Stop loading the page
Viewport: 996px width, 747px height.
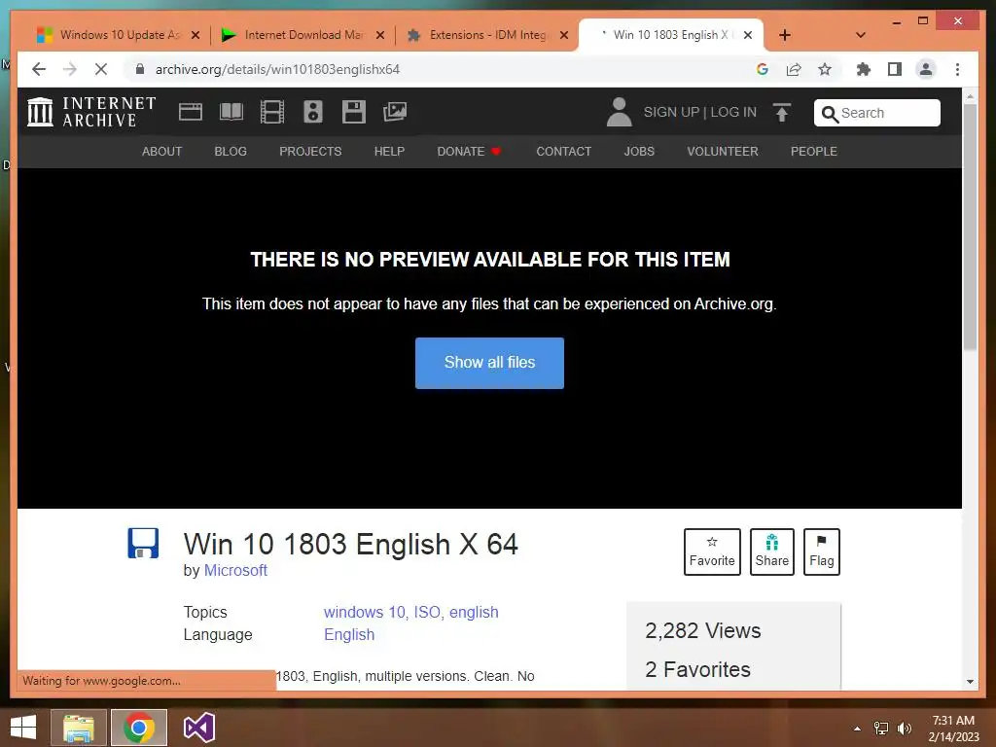(x=101, y=69)
